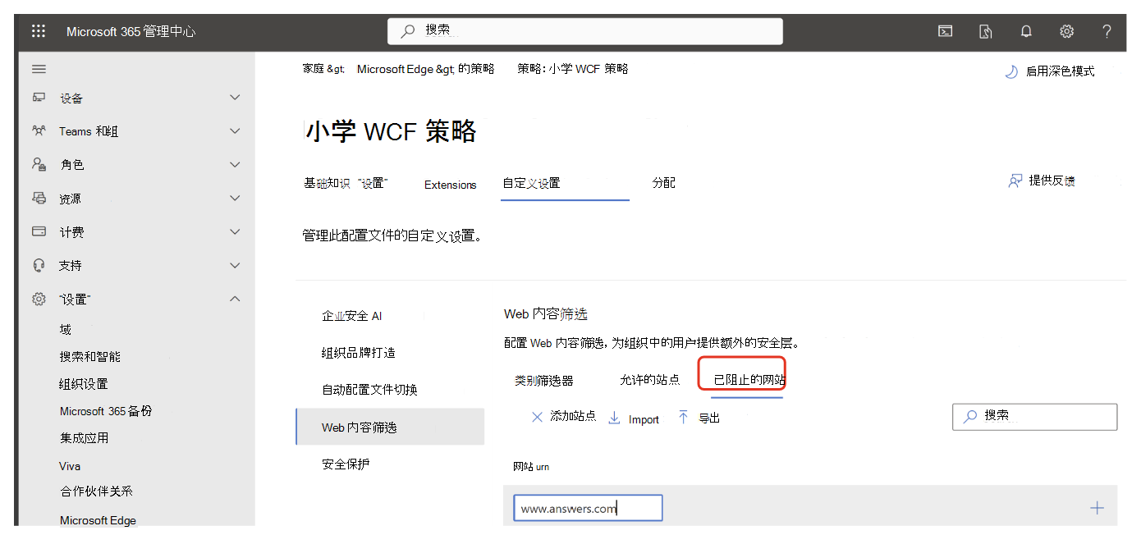Open the Cloud Shell terminal icon
1141x535 pixels.
[x=944, y=30]
